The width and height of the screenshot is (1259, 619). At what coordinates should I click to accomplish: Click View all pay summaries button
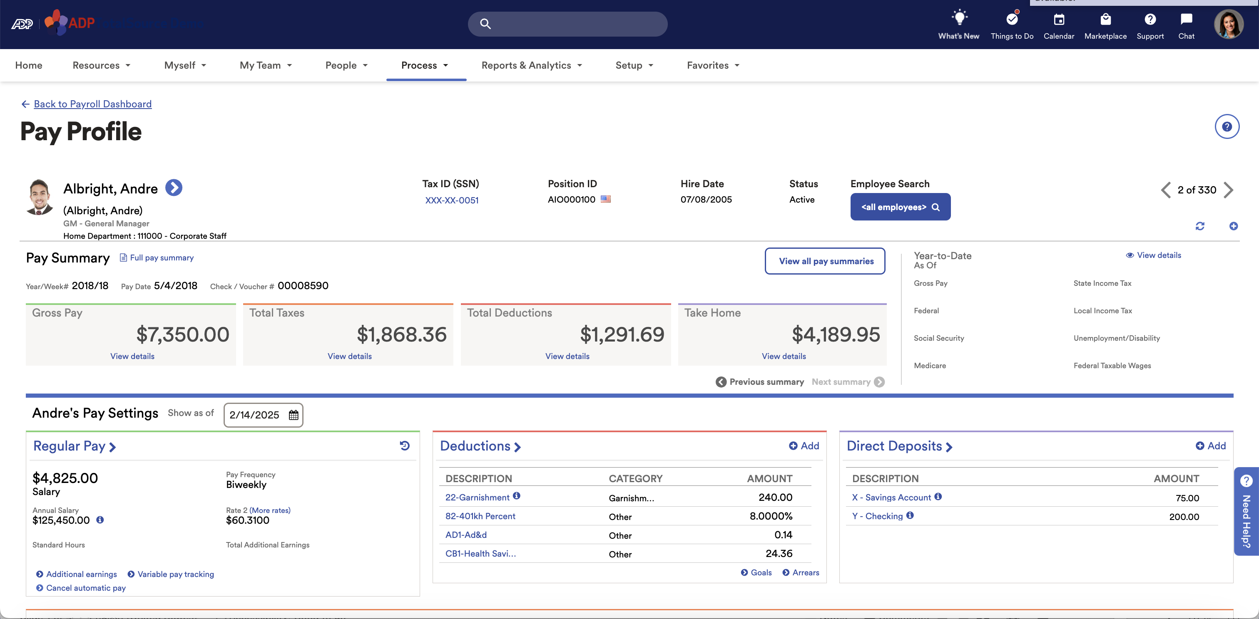pos(825,261)
